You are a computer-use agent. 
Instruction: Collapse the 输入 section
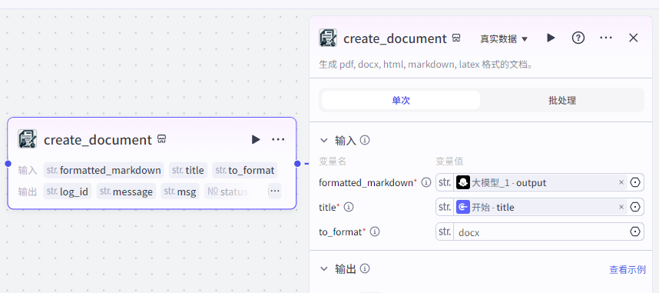coord(323,140)
